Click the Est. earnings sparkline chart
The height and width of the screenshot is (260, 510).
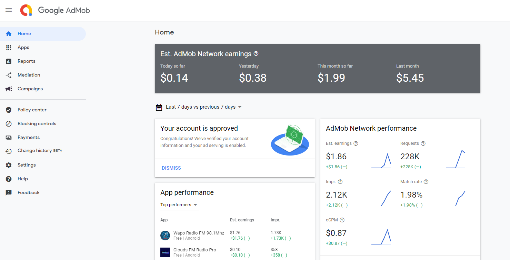(x=381, y=161)
